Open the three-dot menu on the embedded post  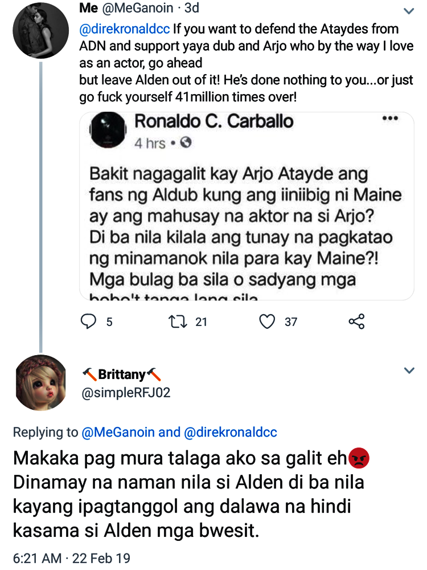(x=390, y=119)
